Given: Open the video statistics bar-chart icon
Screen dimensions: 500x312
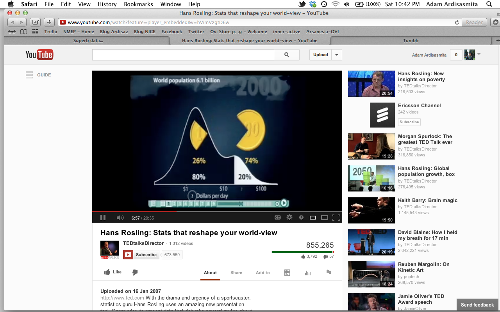Looking at the screenshot, I should (308, 273).
